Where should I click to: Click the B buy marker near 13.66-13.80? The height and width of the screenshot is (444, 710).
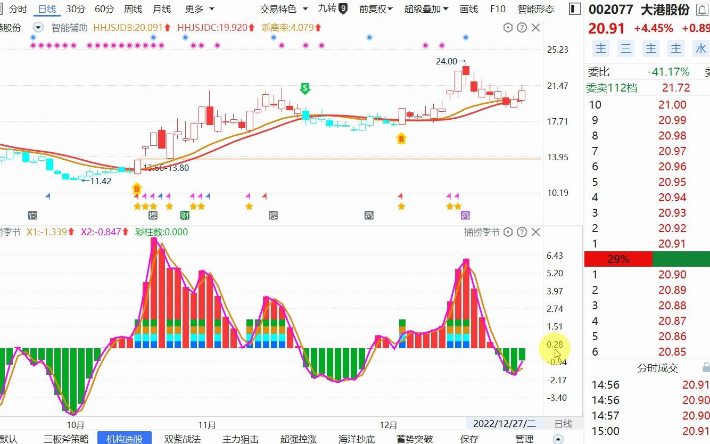(x=137, y=188)
